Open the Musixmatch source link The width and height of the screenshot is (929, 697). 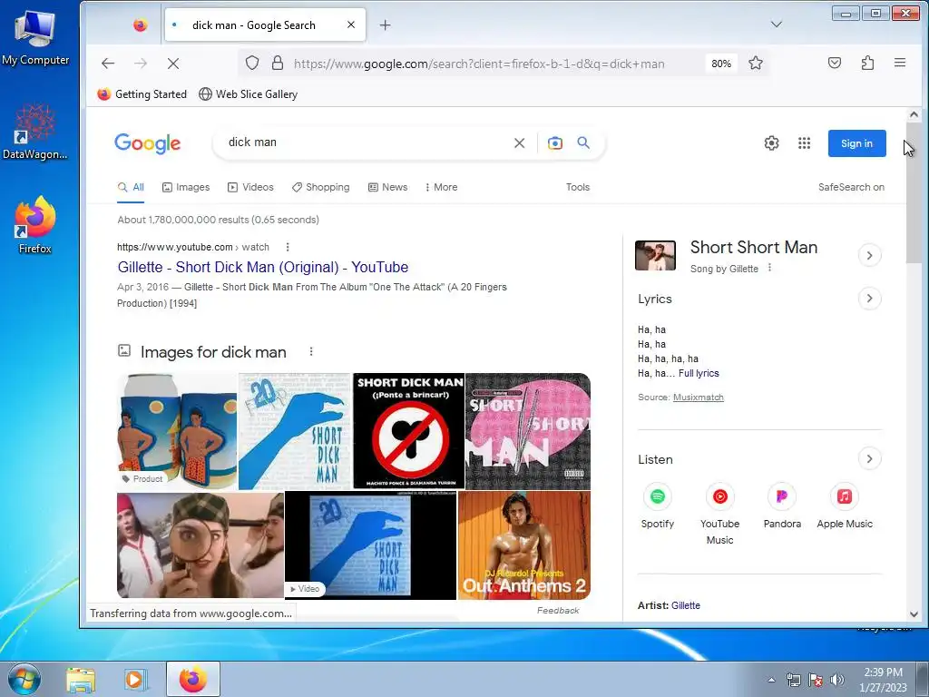[698, 398]
